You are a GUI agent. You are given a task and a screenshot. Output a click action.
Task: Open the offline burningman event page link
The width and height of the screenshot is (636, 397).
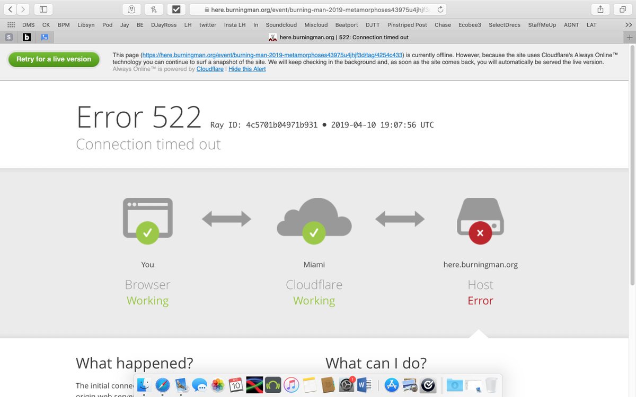[x=273, y=55]
